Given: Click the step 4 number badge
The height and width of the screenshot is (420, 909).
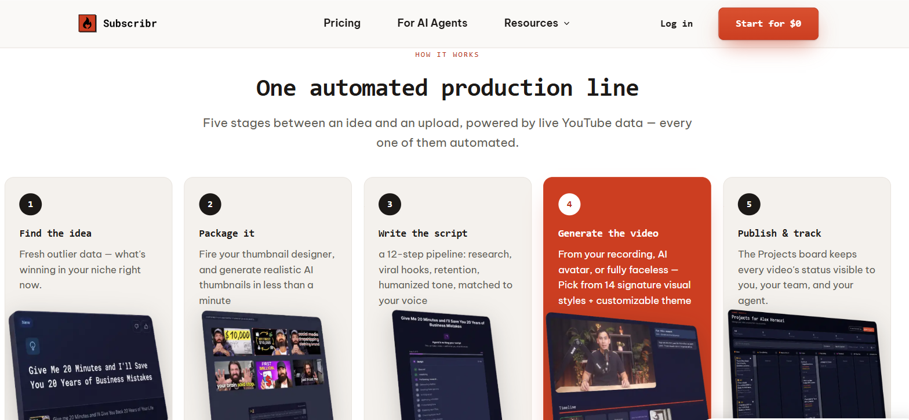Looking at the screenshot, I should [x=569, y=204].
